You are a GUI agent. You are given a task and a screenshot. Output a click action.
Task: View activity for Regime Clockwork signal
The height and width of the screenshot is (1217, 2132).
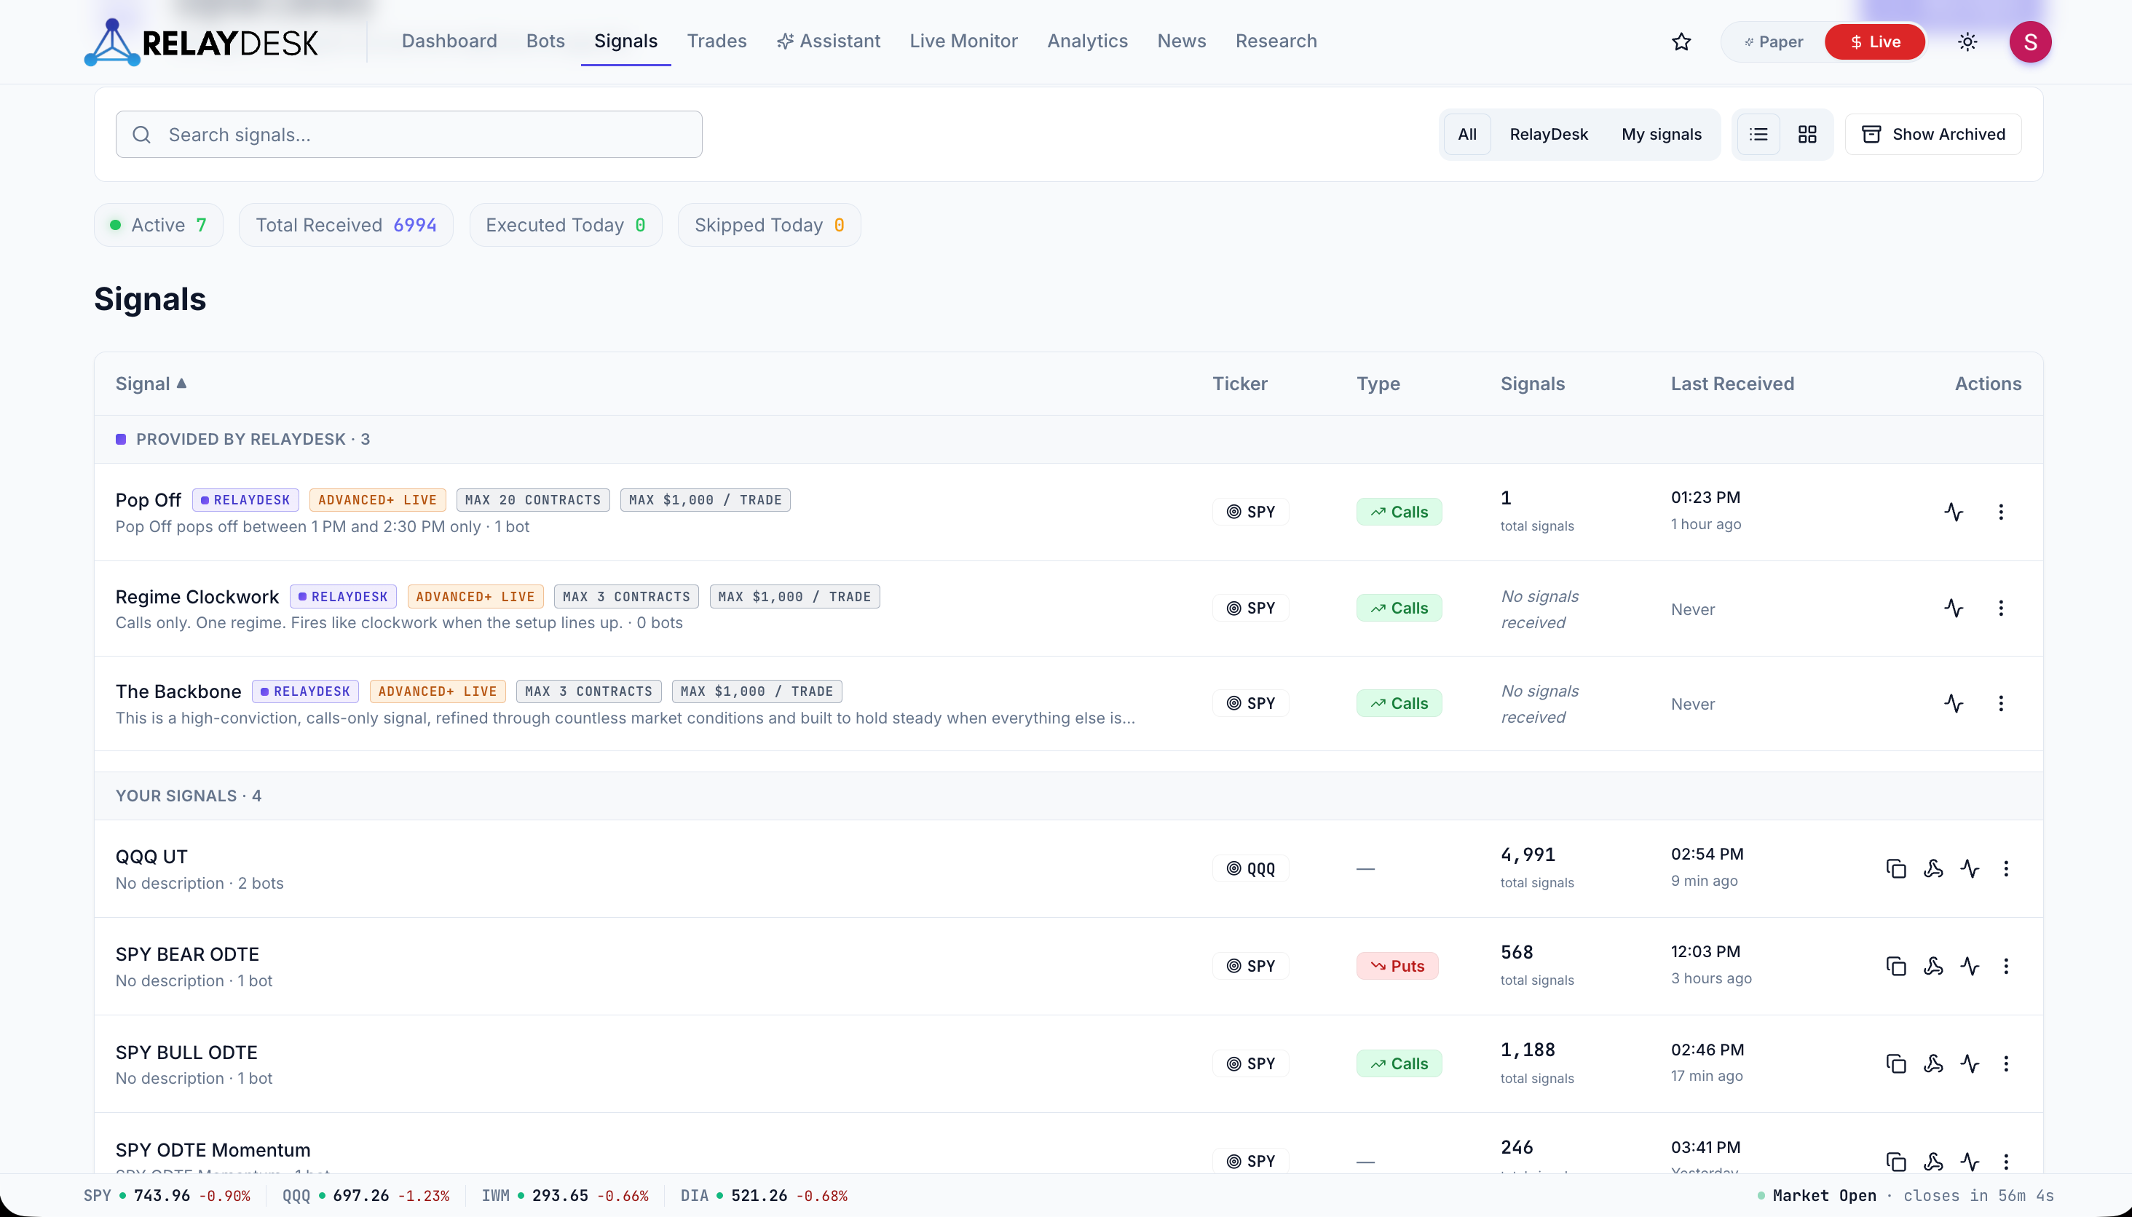(x=1953, y=608)
